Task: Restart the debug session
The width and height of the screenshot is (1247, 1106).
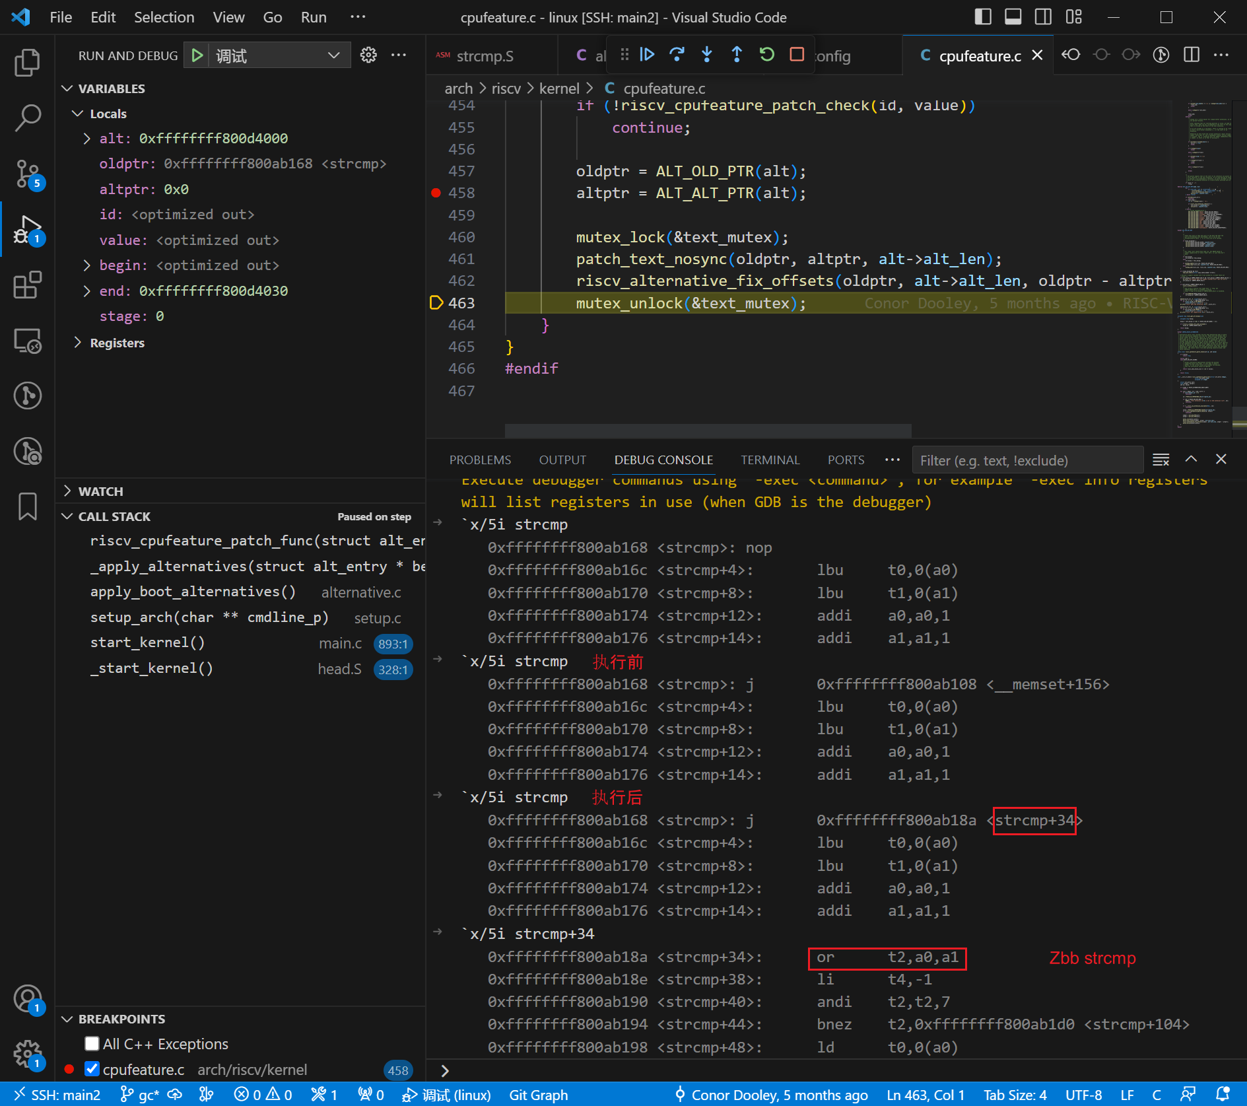Action: pos(766,55)
